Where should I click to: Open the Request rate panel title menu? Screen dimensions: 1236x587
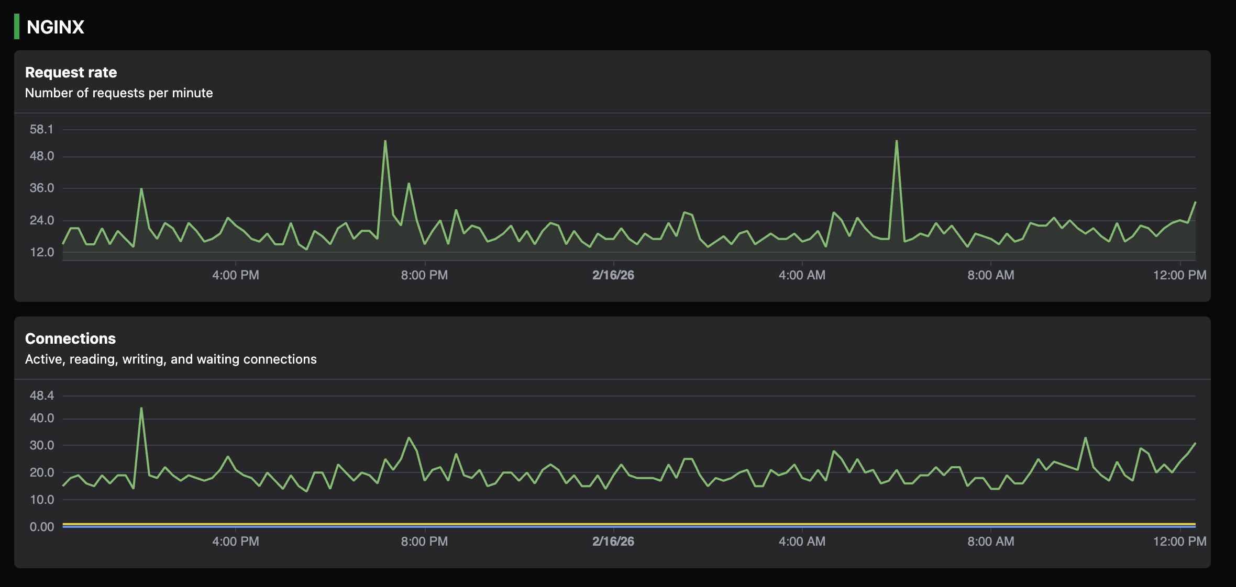coord(71,72)
